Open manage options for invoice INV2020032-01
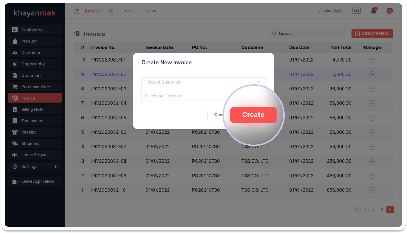The height and width of the screenshot is (233, 407). [372, 60]
